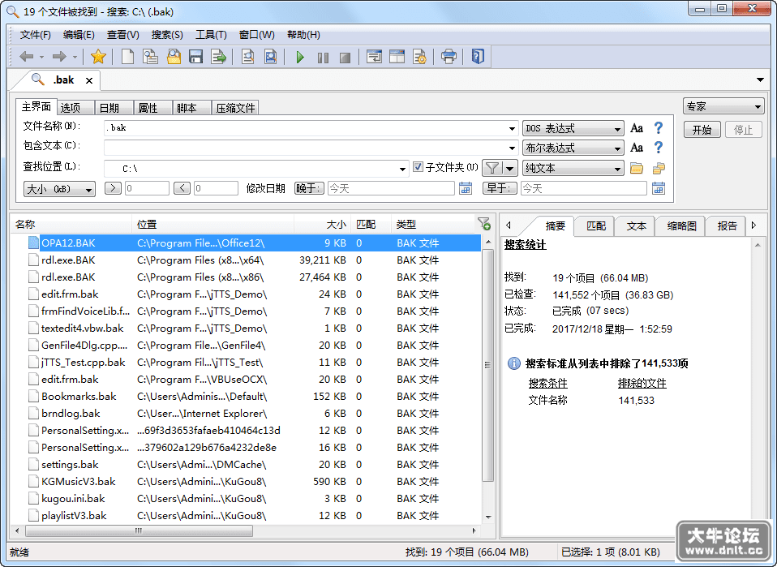Image resolution: width=777 pixels, height=567 pixels.
Task: Save search with floppy disk icon
Action: pyautogui.click(x=195, y=57)
